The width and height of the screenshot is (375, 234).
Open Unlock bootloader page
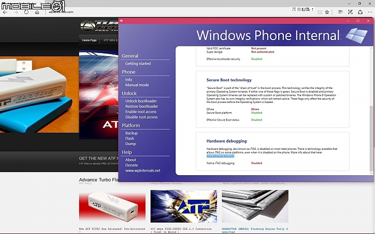click(141, 101)
